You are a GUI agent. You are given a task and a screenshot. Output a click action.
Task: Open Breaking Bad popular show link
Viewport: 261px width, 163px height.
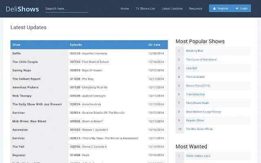[x=195, y=51]
